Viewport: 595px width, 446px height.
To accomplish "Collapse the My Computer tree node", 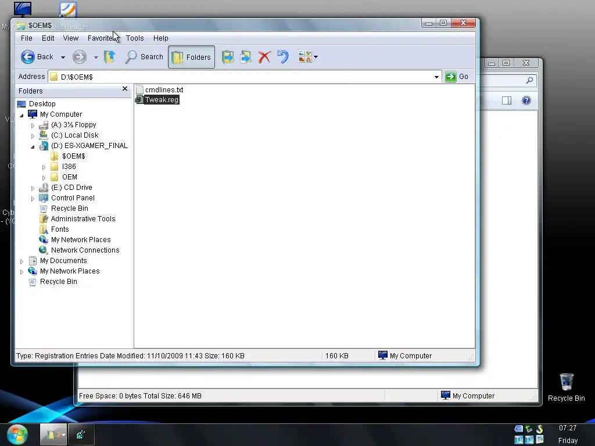I will coord(21,115).
